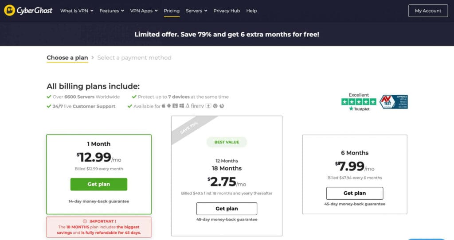Click the Windows platform icon
The height and width of the screenshot is (240, 454).
[181, 106]
